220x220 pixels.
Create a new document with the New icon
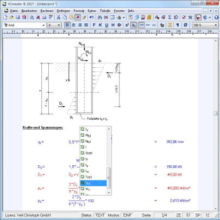tap(5, 17)
